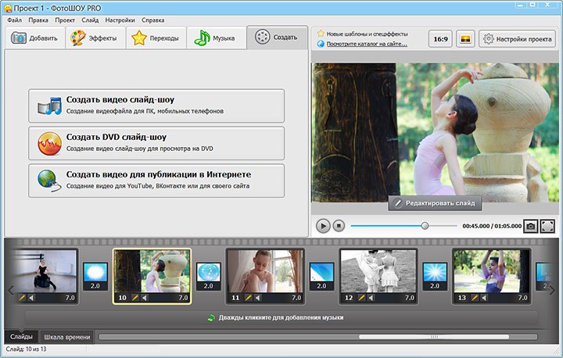Open the Посмотрите каталог на сайте link
The height and width of the screenshot is (358, 563).
point(365,44)
